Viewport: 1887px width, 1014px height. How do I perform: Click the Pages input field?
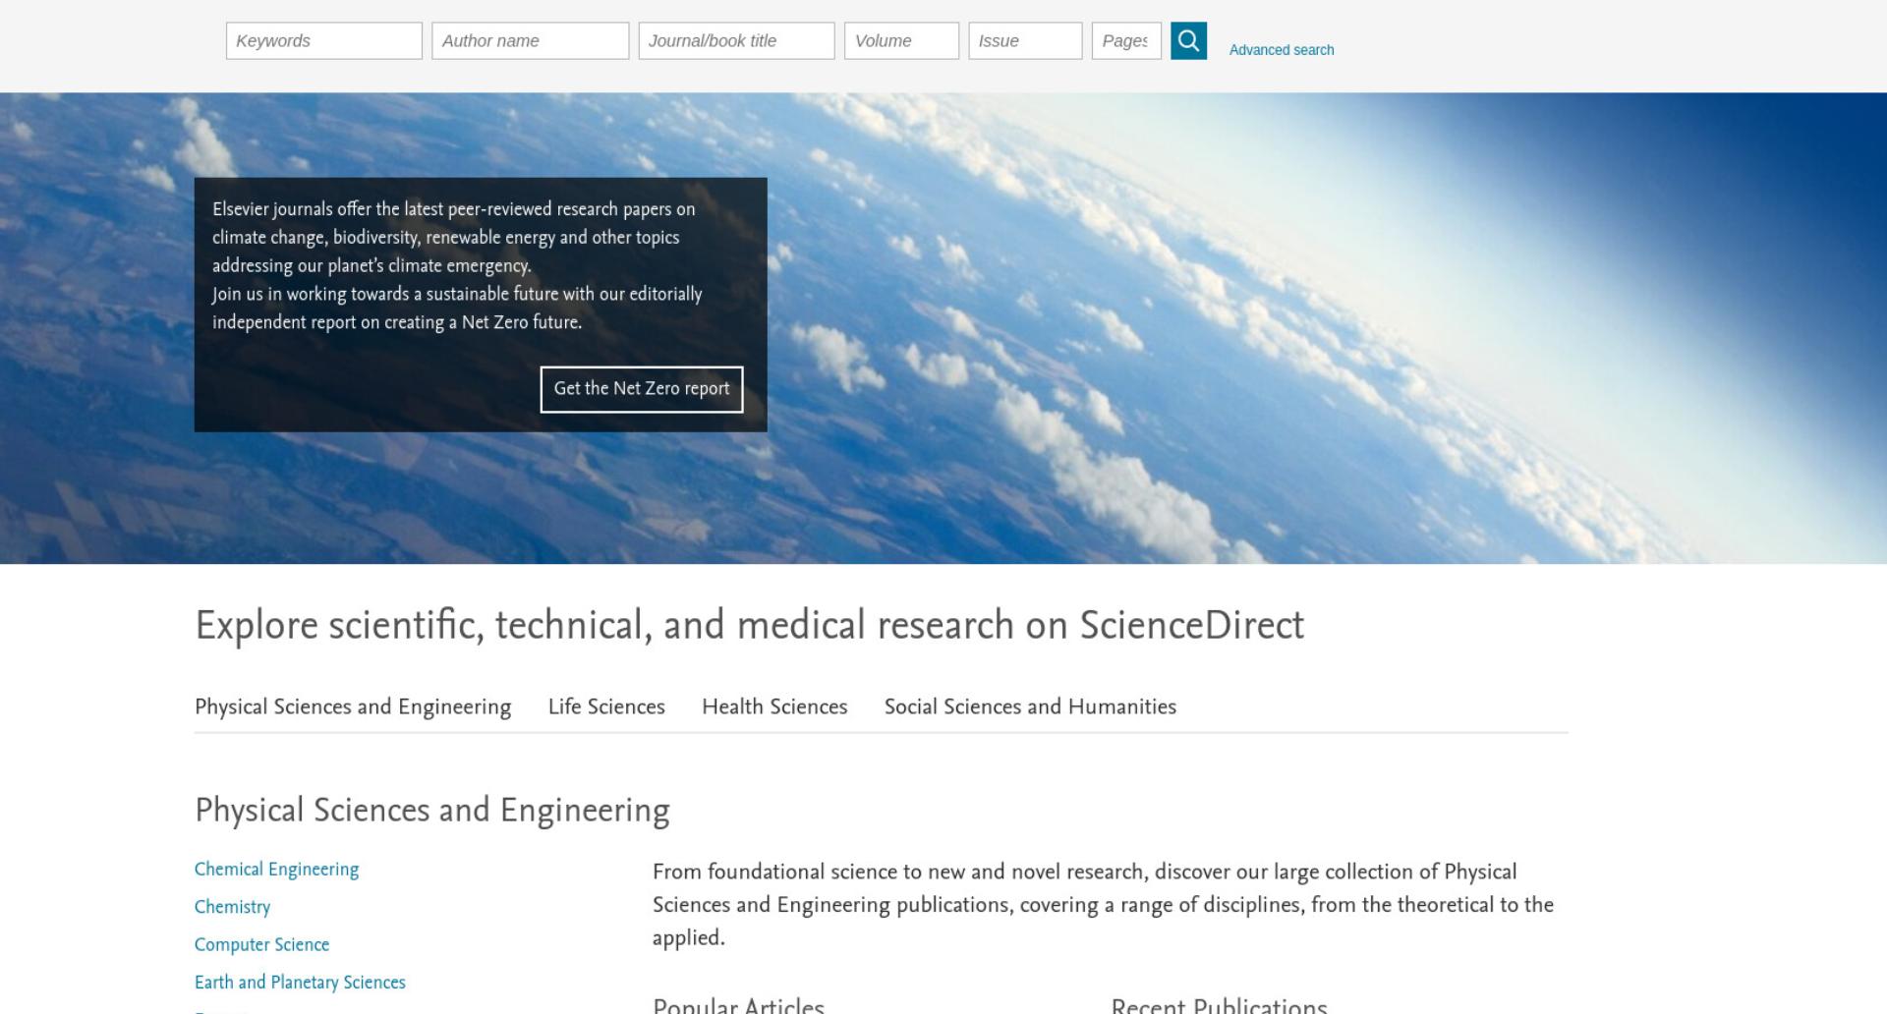(1126, 41)
